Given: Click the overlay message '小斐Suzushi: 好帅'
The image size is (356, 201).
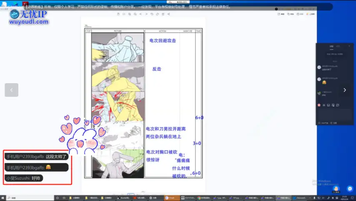Looking at the screenshot, I should click(x=24, y=178).
